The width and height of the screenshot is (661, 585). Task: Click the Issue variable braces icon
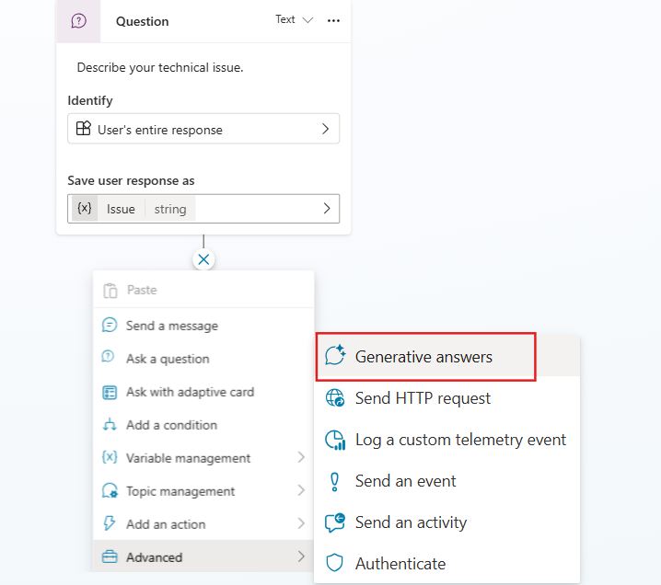tap(85, 209)
